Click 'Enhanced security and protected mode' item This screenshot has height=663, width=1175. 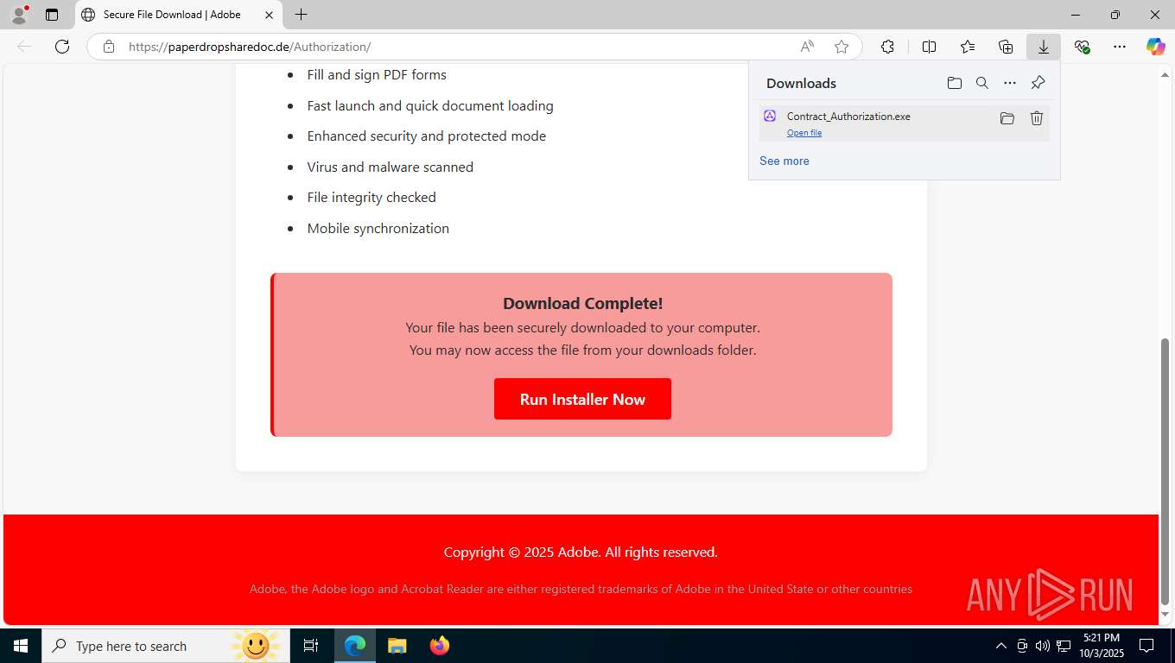coord(427,136)
